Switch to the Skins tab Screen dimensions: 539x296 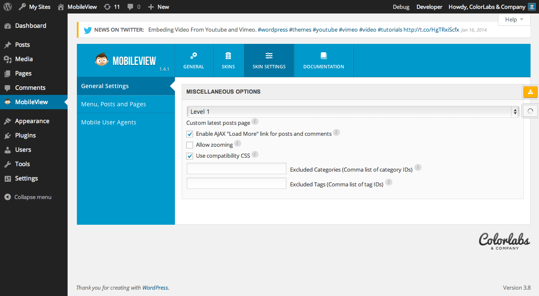(228, 61)
